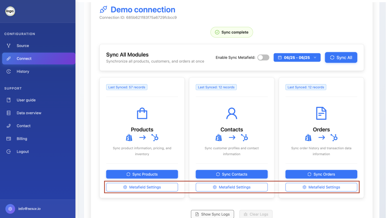Click the Sync complete status badge
The height and width of the screenshot is (218, 388).
coord(232,32)
